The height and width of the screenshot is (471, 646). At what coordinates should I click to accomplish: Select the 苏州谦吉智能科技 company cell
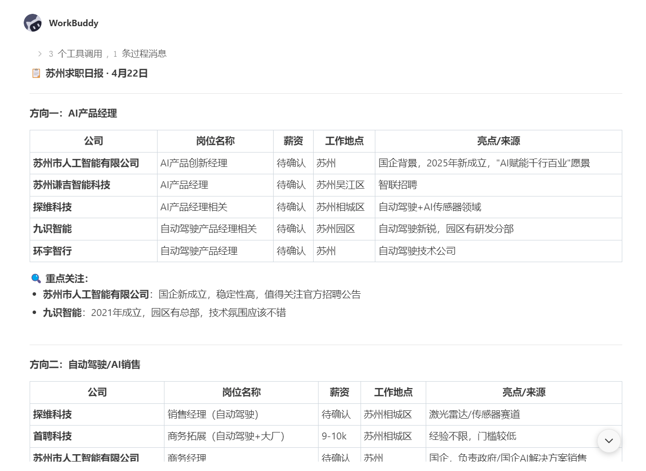click(x=72, y=185)
